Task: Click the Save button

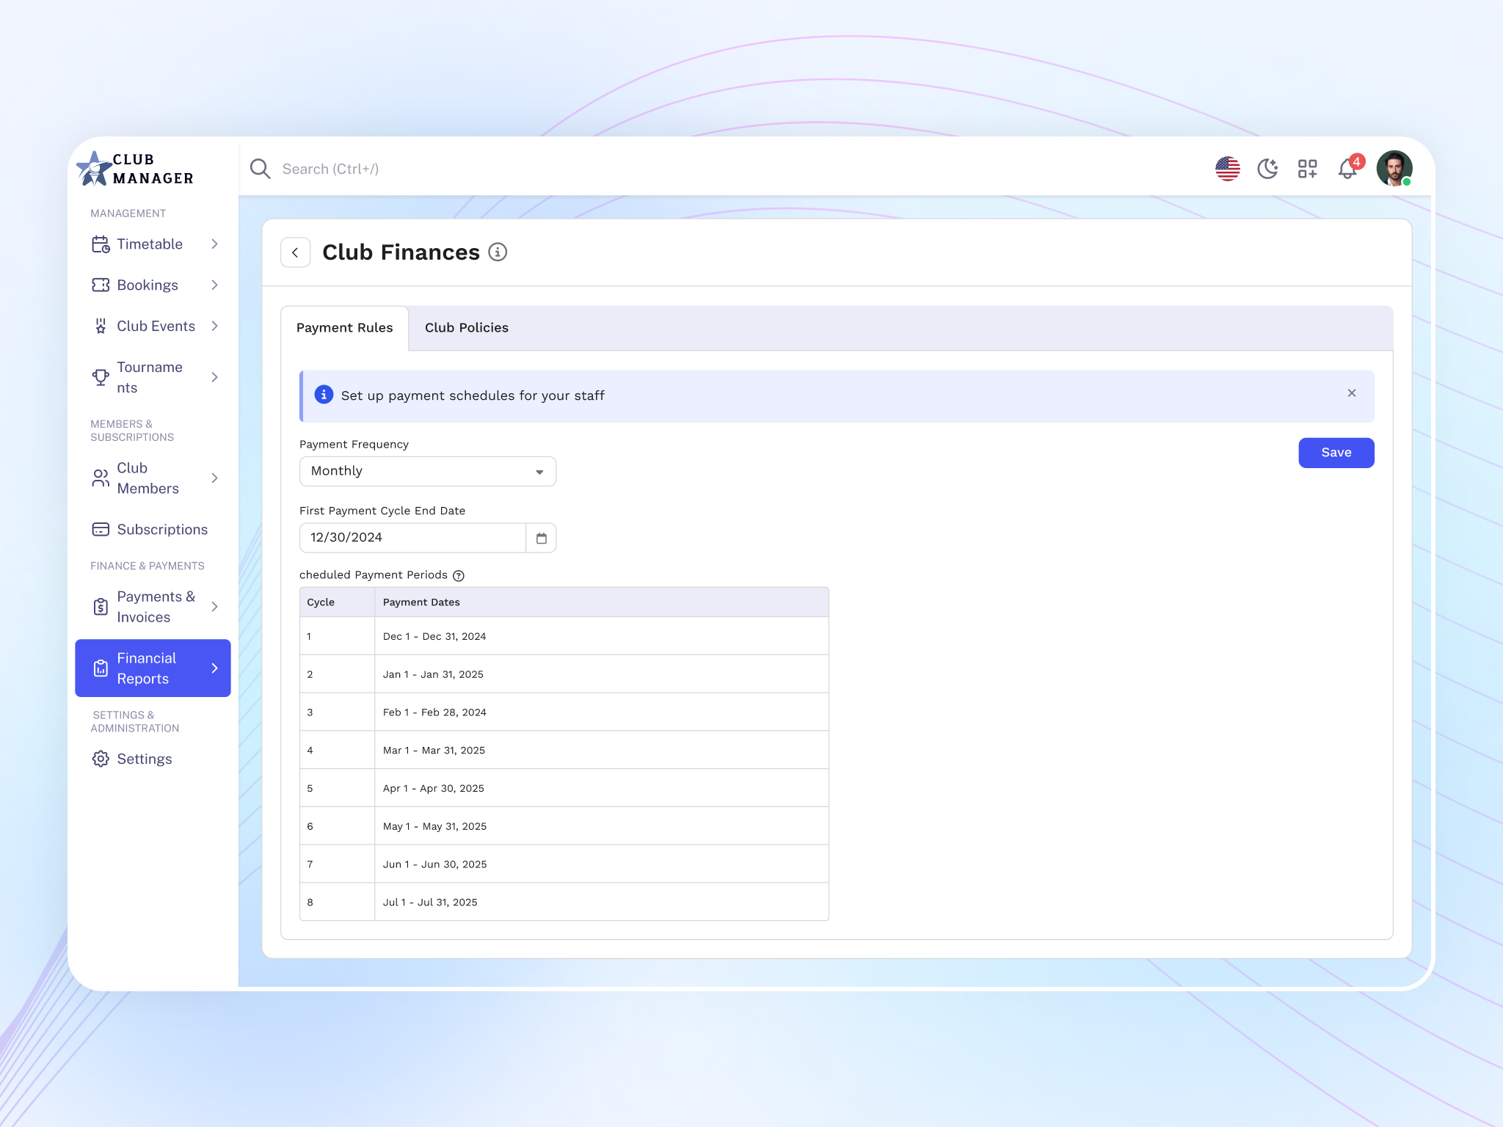Action: 1336,453
